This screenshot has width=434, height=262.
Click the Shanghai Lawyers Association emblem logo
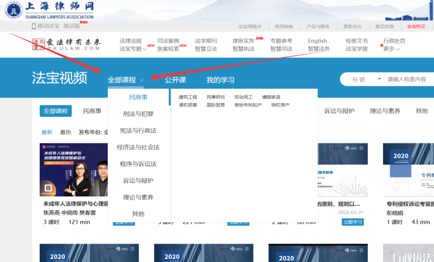(13, 10)
